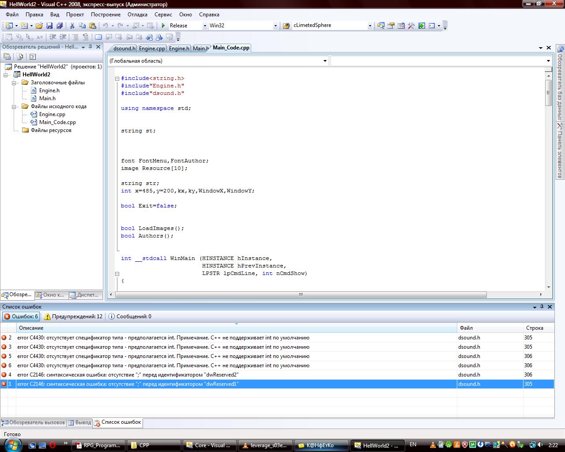Click the Paste clipboard icon
The image size is (565, 452).
click(92, 26)
